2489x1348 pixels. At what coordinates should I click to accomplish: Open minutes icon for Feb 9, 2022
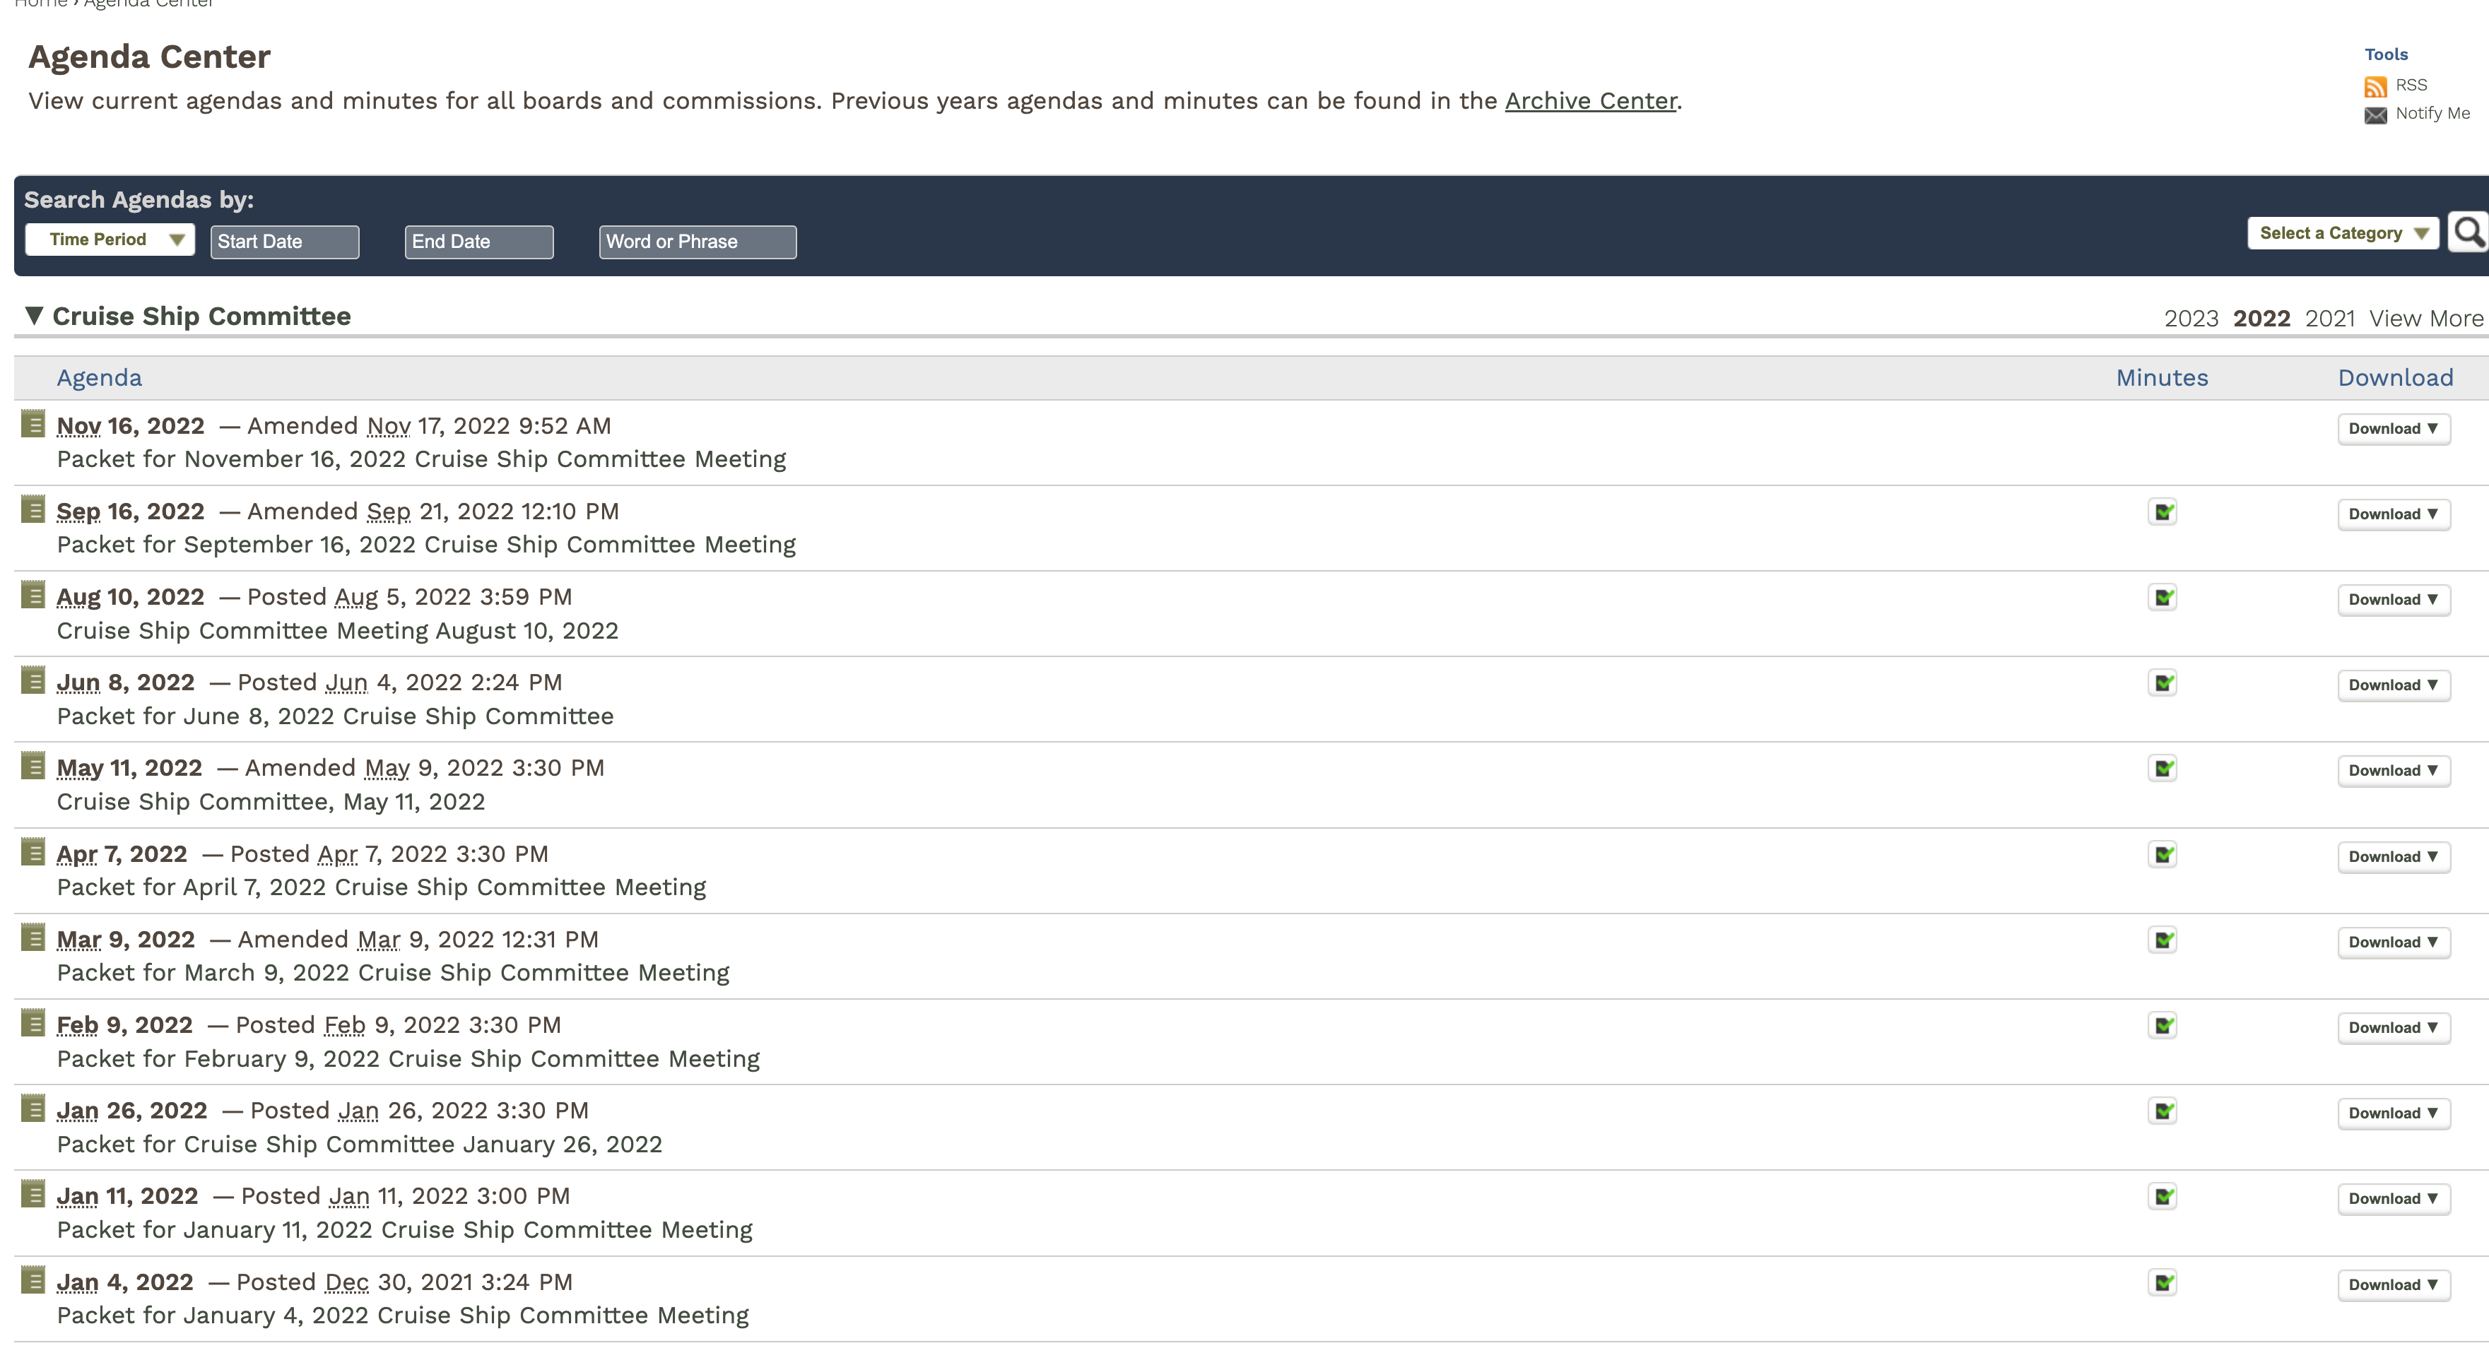click(x=2163, y=1027)
